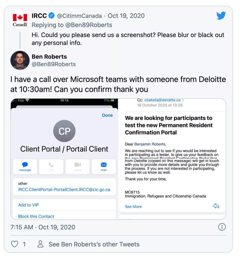Choose Block this Contact
Screen dimensions: 240x256
click(x=36, y=216)
